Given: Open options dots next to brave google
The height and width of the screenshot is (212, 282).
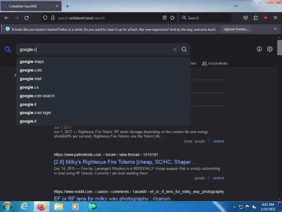Looking at the screenshot, I should click(209, 141).
